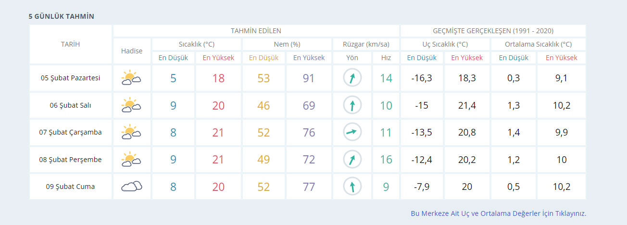The height and width of the screenshot is (225, 627).
Task: Click the Uç Sıcaklık (°C) header
Action: (445, 44)
